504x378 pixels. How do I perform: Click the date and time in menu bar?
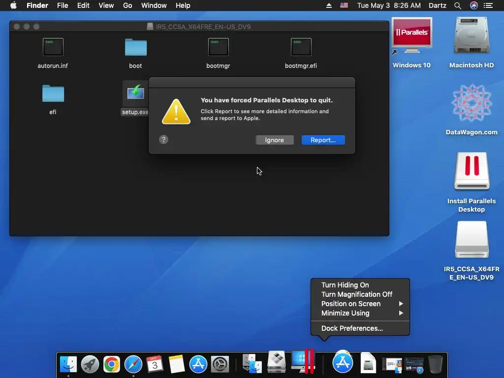(389, 5)
